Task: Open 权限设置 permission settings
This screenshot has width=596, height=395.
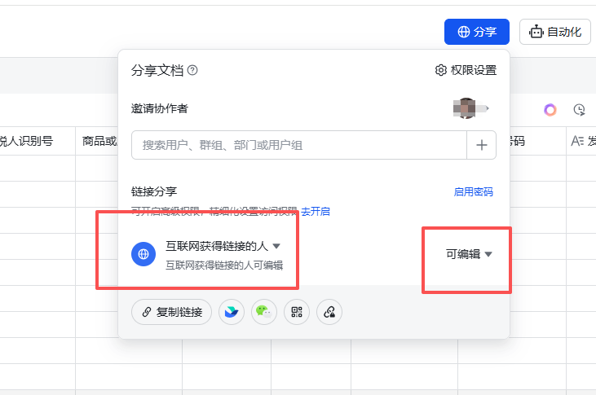Action: tap(466, 70)
